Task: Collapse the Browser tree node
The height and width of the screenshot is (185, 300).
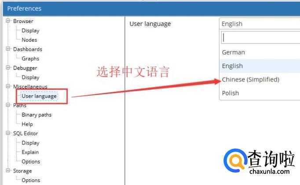Action: tap(8, 21)
